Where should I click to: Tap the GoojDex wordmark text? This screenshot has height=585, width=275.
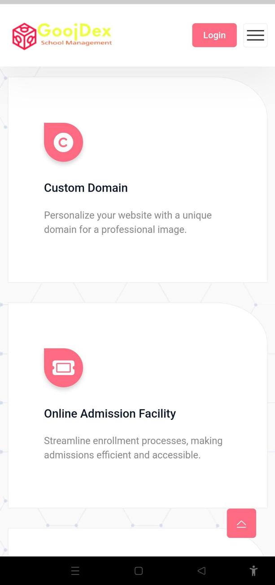(74, 31)
